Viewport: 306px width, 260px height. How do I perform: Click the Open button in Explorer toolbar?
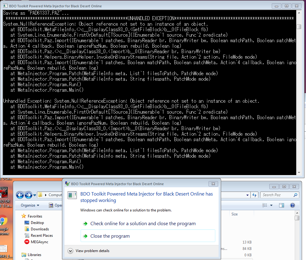tap(55, 205)
